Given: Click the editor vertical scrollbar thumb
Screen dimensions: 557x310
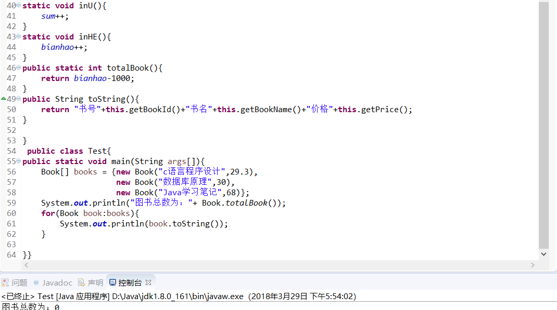Looking at the screenshot, I should [543, 125].
